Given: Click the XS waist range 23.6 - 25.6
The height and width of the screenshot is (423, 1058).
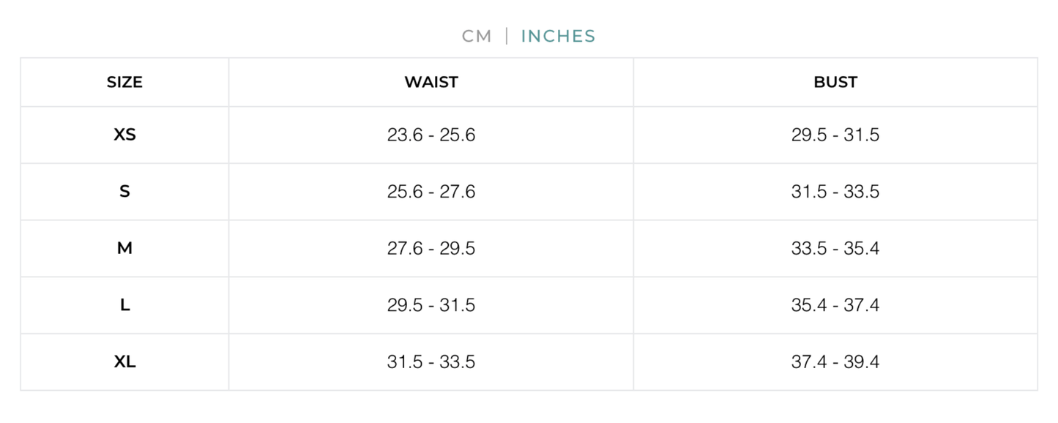Looking at the screenshot, I should [431, 135].
